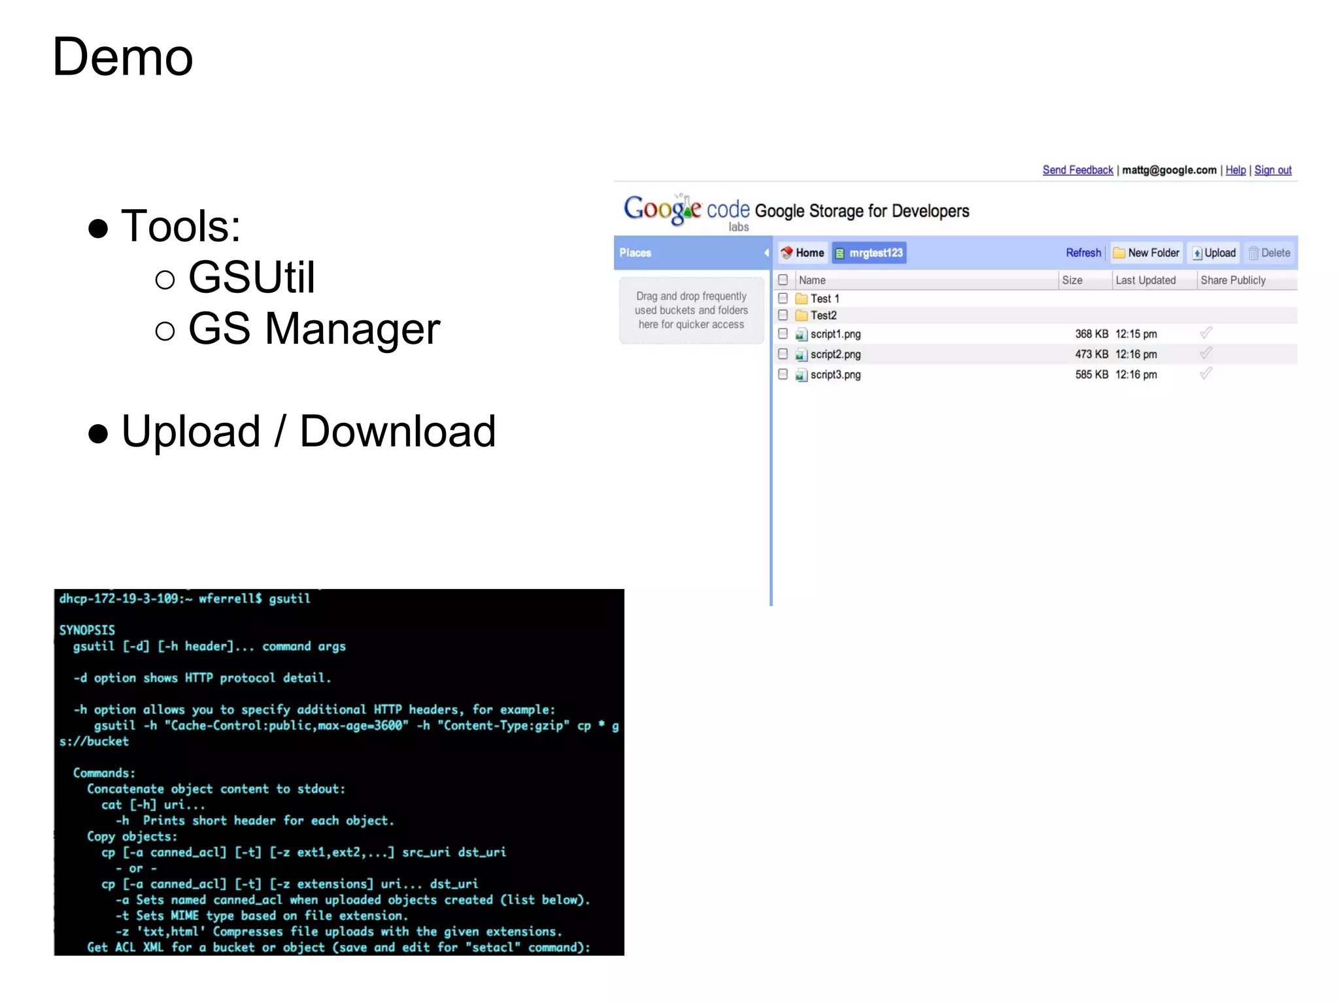Click the Delete button
This screenshot has height=1004, width=1339.
click(1269, 253)
